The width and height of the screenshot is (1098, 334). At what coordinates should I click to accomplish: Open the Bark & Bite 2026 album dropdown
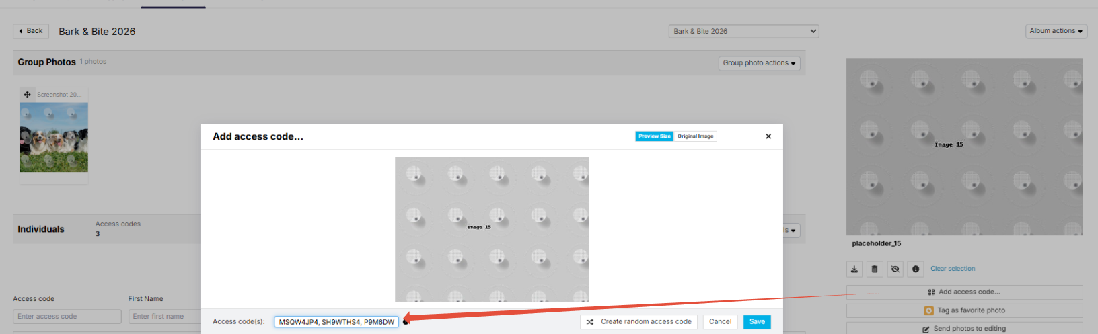coord(744,31)
